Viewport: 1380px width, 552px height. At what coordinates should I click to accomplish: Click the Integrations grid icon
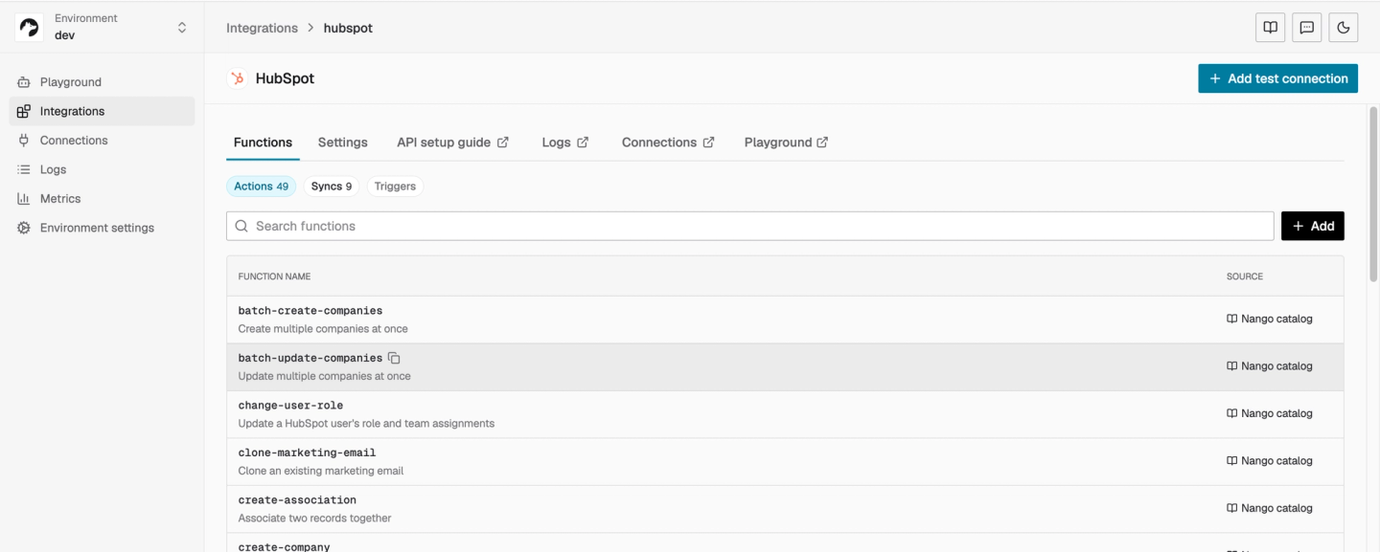click(24, 111)
